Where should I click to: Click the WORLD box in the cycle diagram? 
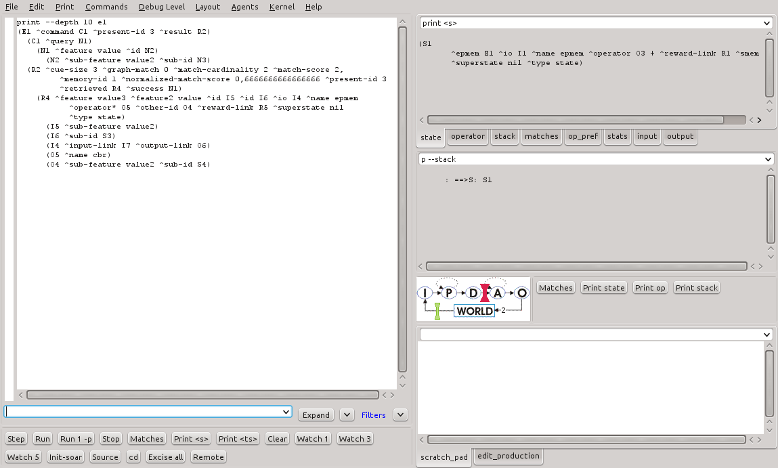(475, 311)
